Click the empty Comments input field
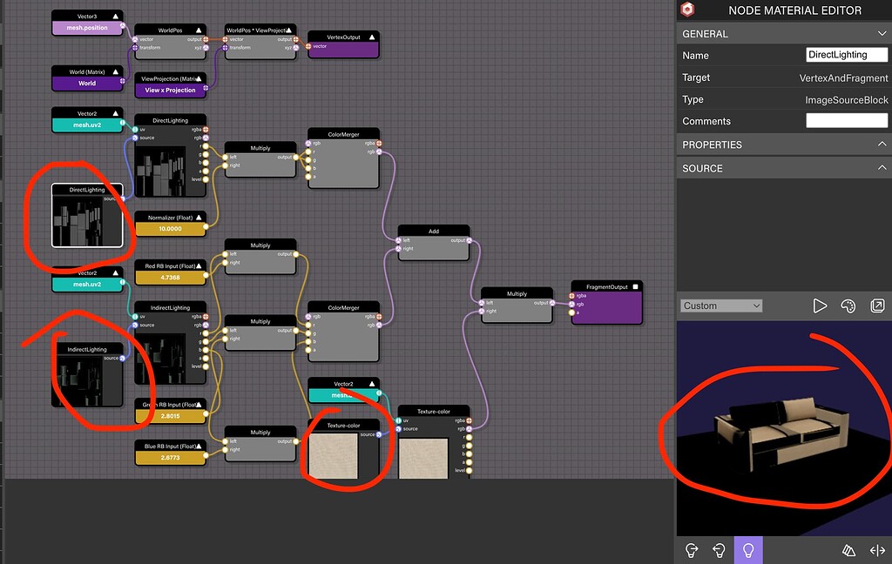 coord(847,120)
